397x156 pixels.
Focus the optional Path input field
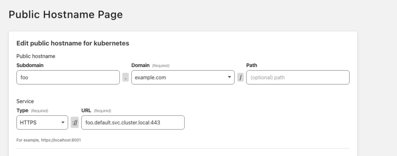[x=297, y=78]
